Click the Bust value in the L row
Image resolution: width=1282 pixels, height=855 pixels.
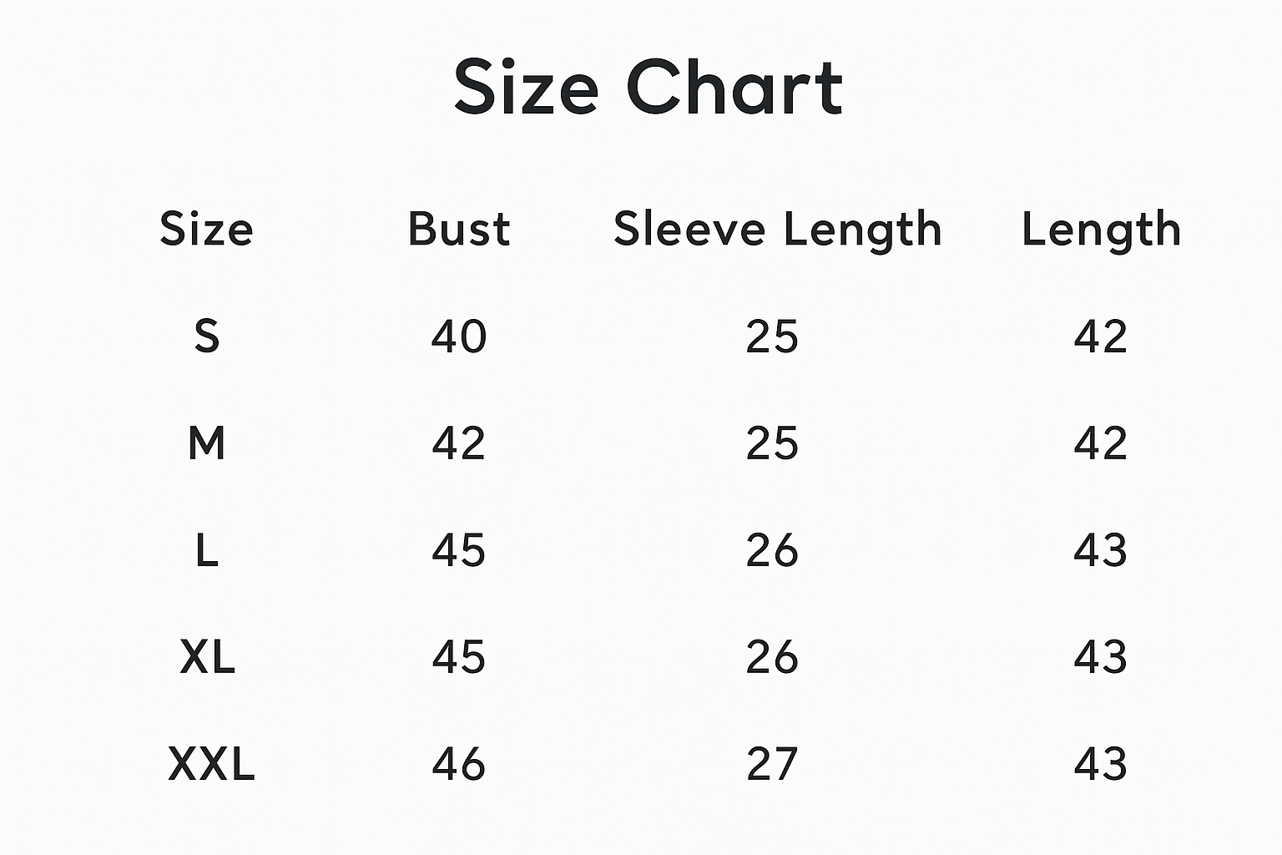click(459, 550)
